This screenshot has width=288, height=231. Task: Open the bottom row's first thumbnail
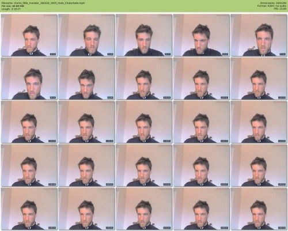click(29, 209)
